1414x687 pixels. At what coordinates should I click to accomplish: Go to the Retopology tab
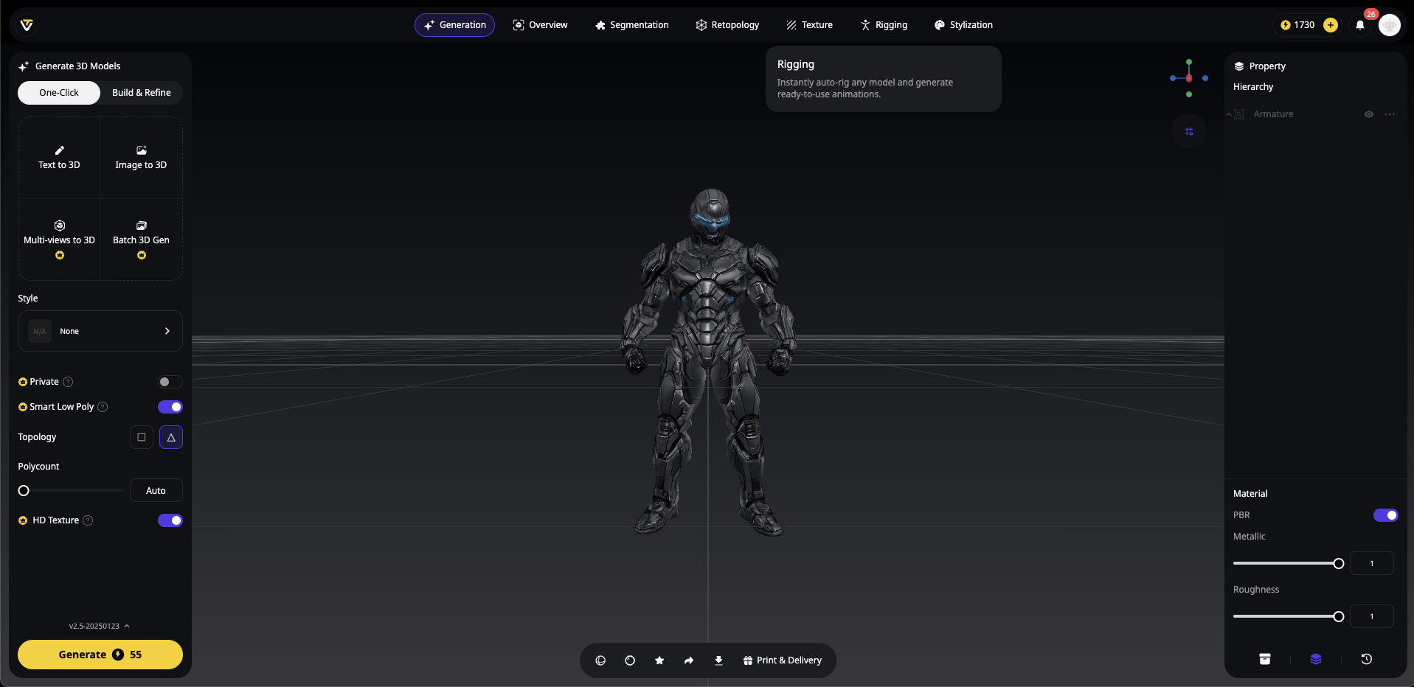(727, 25)
